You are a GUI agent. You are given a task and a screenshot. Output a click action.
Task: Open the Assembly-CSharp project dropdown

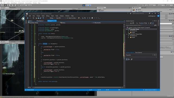[44, 23]
